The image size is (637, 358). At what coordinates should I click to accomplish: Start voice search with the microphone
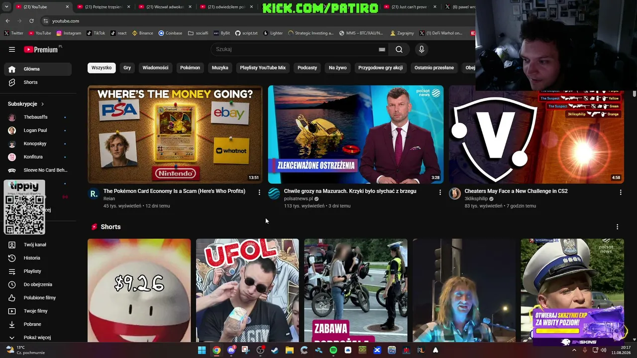pos(422,49)
